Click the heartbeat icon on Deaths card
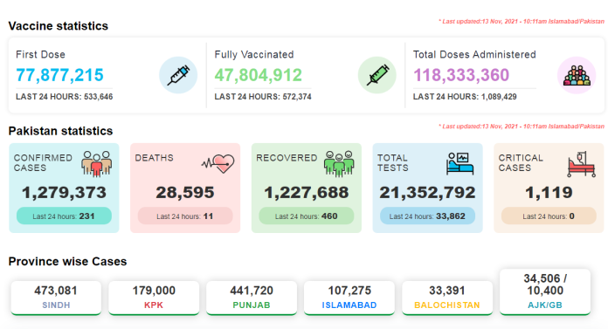 [x=218, y=163]
